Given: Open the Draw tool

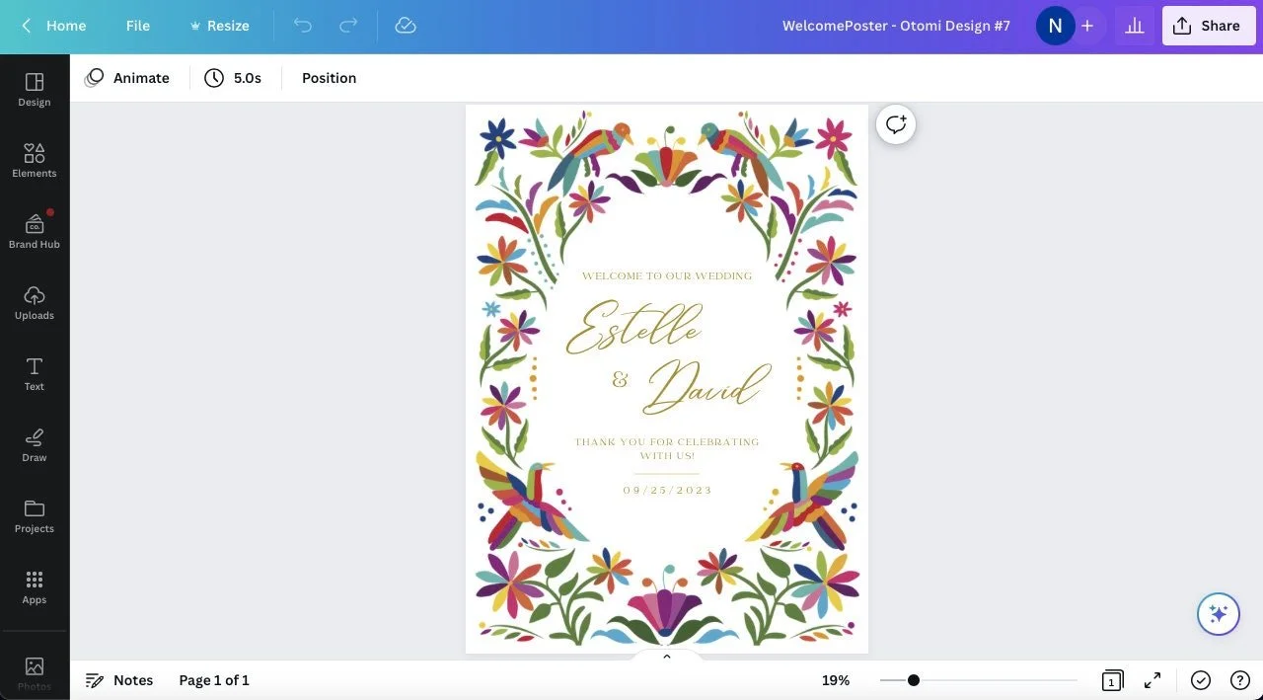Looking at the screenshot, I should click(35, 445).
